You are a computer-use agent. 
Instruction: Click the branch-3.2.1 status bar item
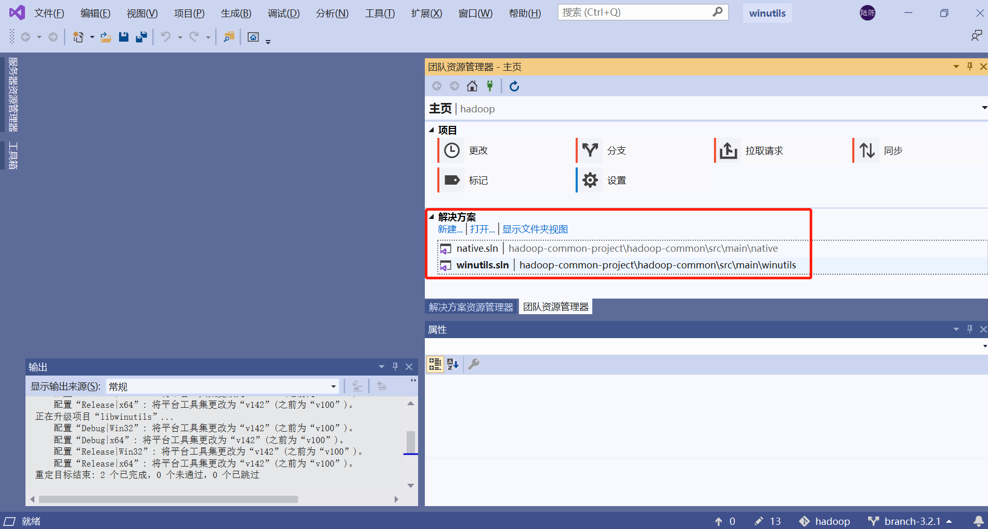tap(910, 521)
